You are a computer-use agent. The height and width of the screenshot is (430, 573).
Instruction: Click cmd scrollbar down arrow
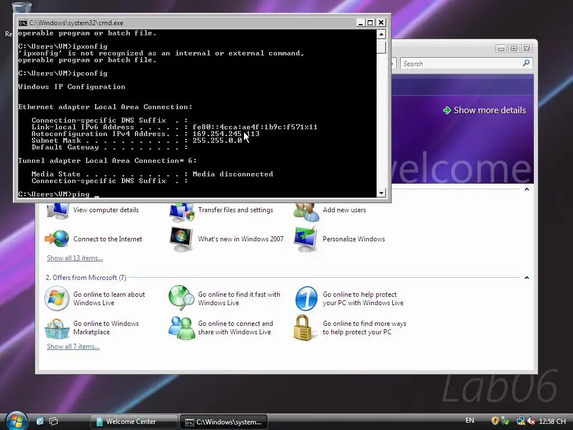click(x=381, y=193)
